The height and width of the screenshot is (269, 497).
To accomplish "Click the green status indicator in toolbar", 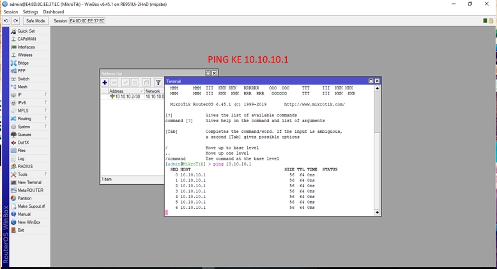I will coord(485,20).
